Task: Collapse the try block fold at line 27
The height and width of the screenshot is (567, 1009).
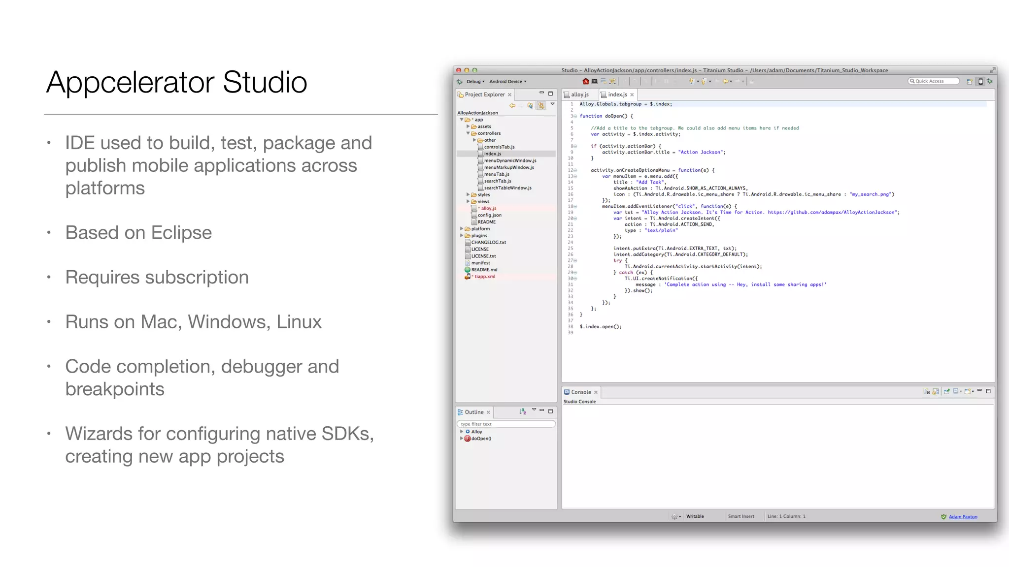Action: coord(575,260)
